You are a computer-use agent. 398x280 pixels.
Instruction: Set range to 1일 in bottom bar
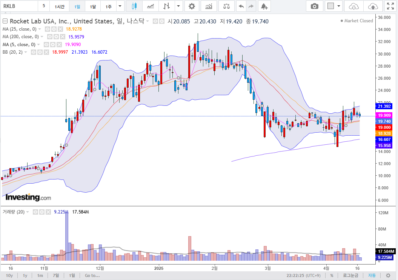pyautogui.click(x=72, y=275)
